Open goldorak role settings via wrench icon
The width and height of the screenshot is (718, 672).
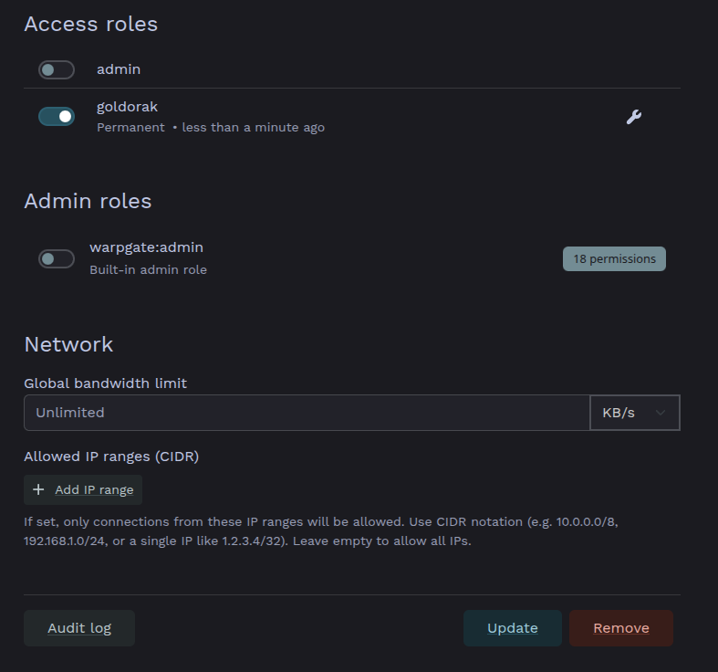[x=634, y=117]
